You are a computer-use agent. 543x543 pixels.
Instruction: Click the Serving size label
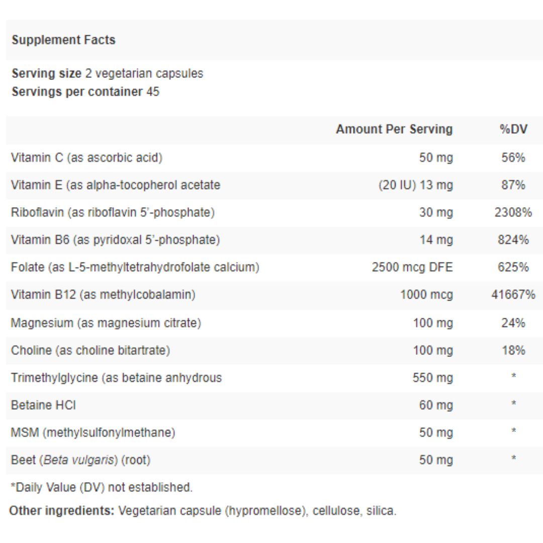pos(46,73)
